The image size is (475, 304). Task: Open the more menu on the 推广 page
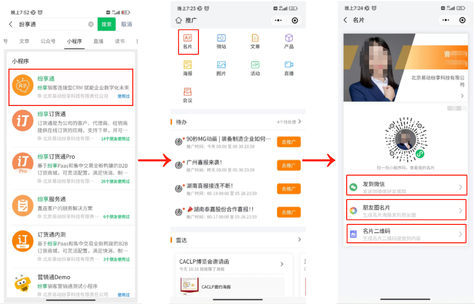[278, 20]
